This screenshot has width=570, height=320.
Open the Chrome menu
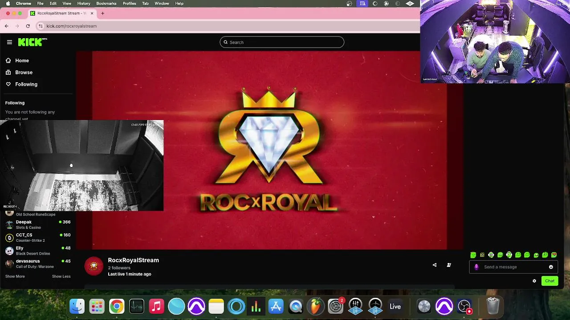[24, 4]
